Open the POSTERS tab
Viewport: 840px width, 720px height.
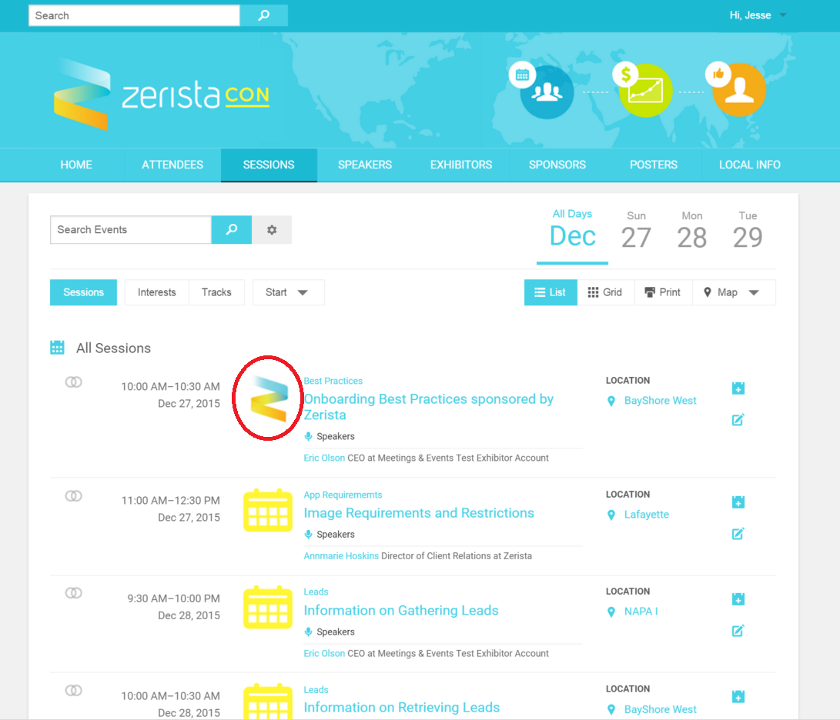654,165
